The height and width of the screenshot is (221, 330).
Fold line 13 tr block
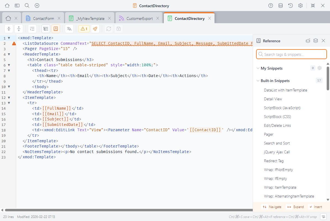point(9,103)
